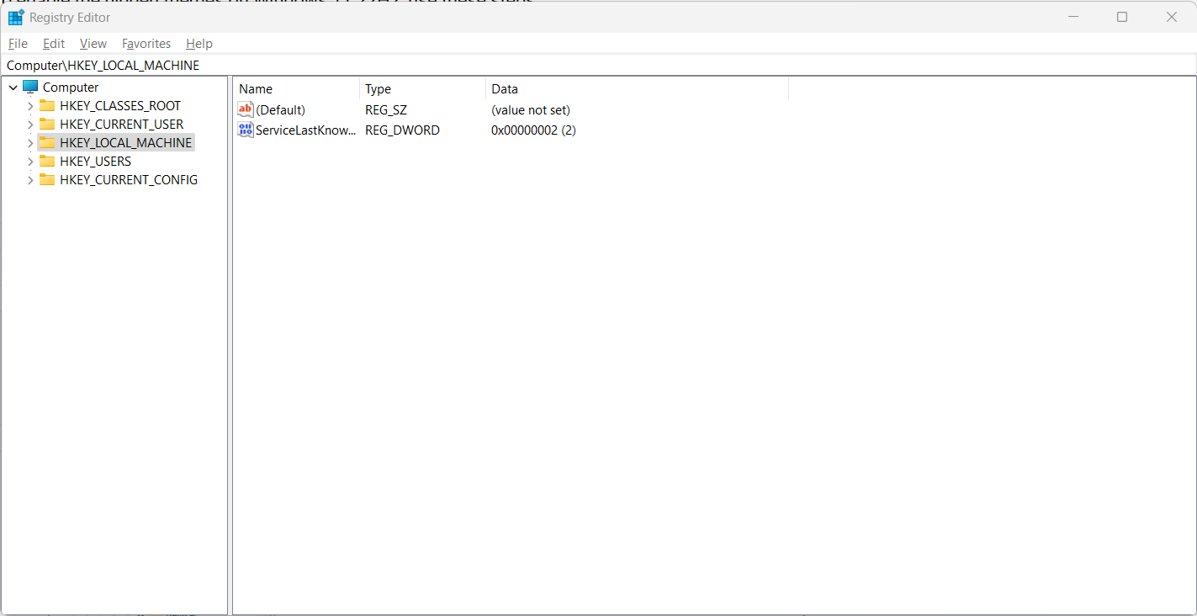Click the Computer monitor icon in tree
Image resolution: width=1197 pixels, height=616 pixels.
coord(30,87)
